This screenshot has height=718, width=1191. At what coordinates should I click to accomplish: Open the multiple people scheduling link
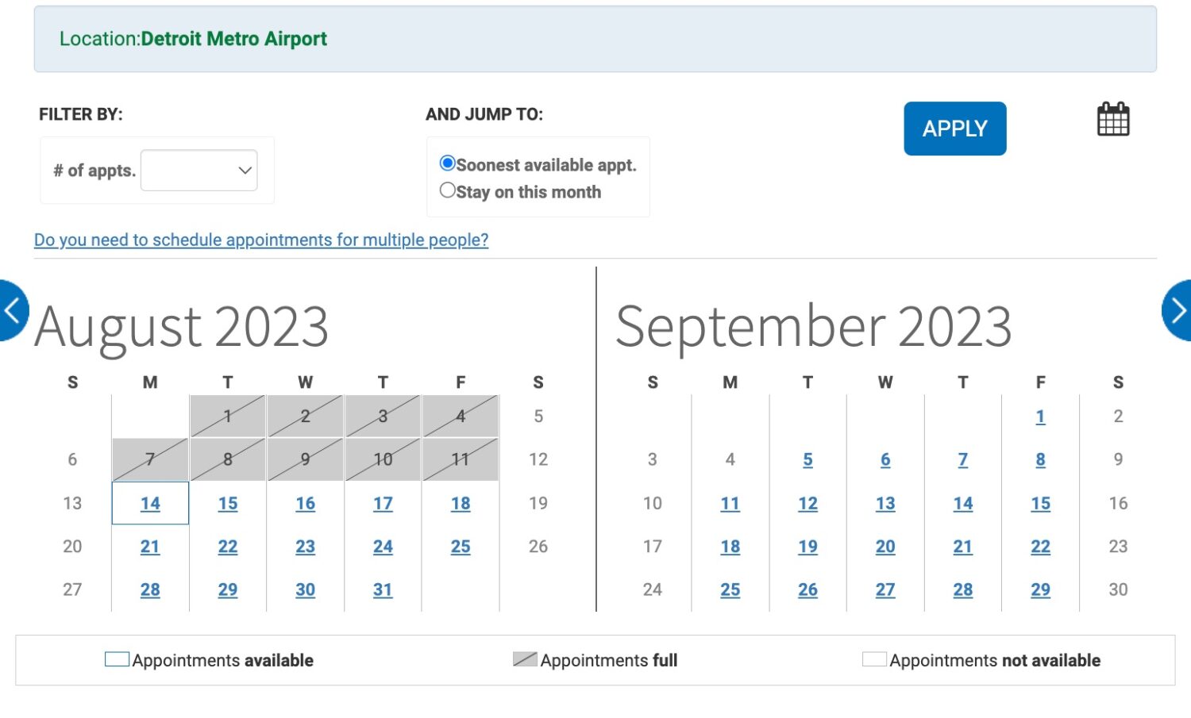[x=261, y=240]
